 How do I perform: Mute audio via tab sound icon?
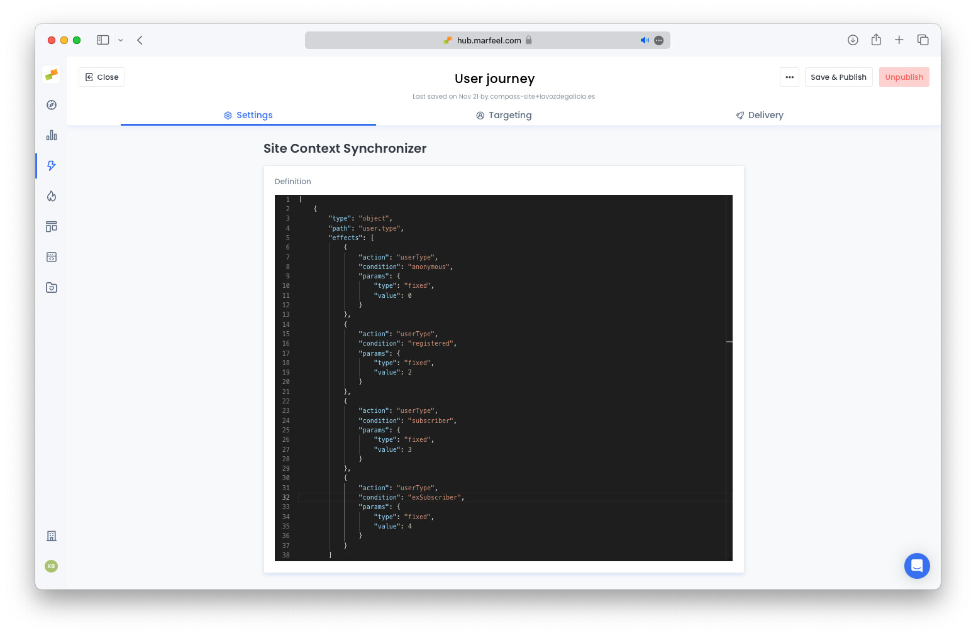coord(645,40)
